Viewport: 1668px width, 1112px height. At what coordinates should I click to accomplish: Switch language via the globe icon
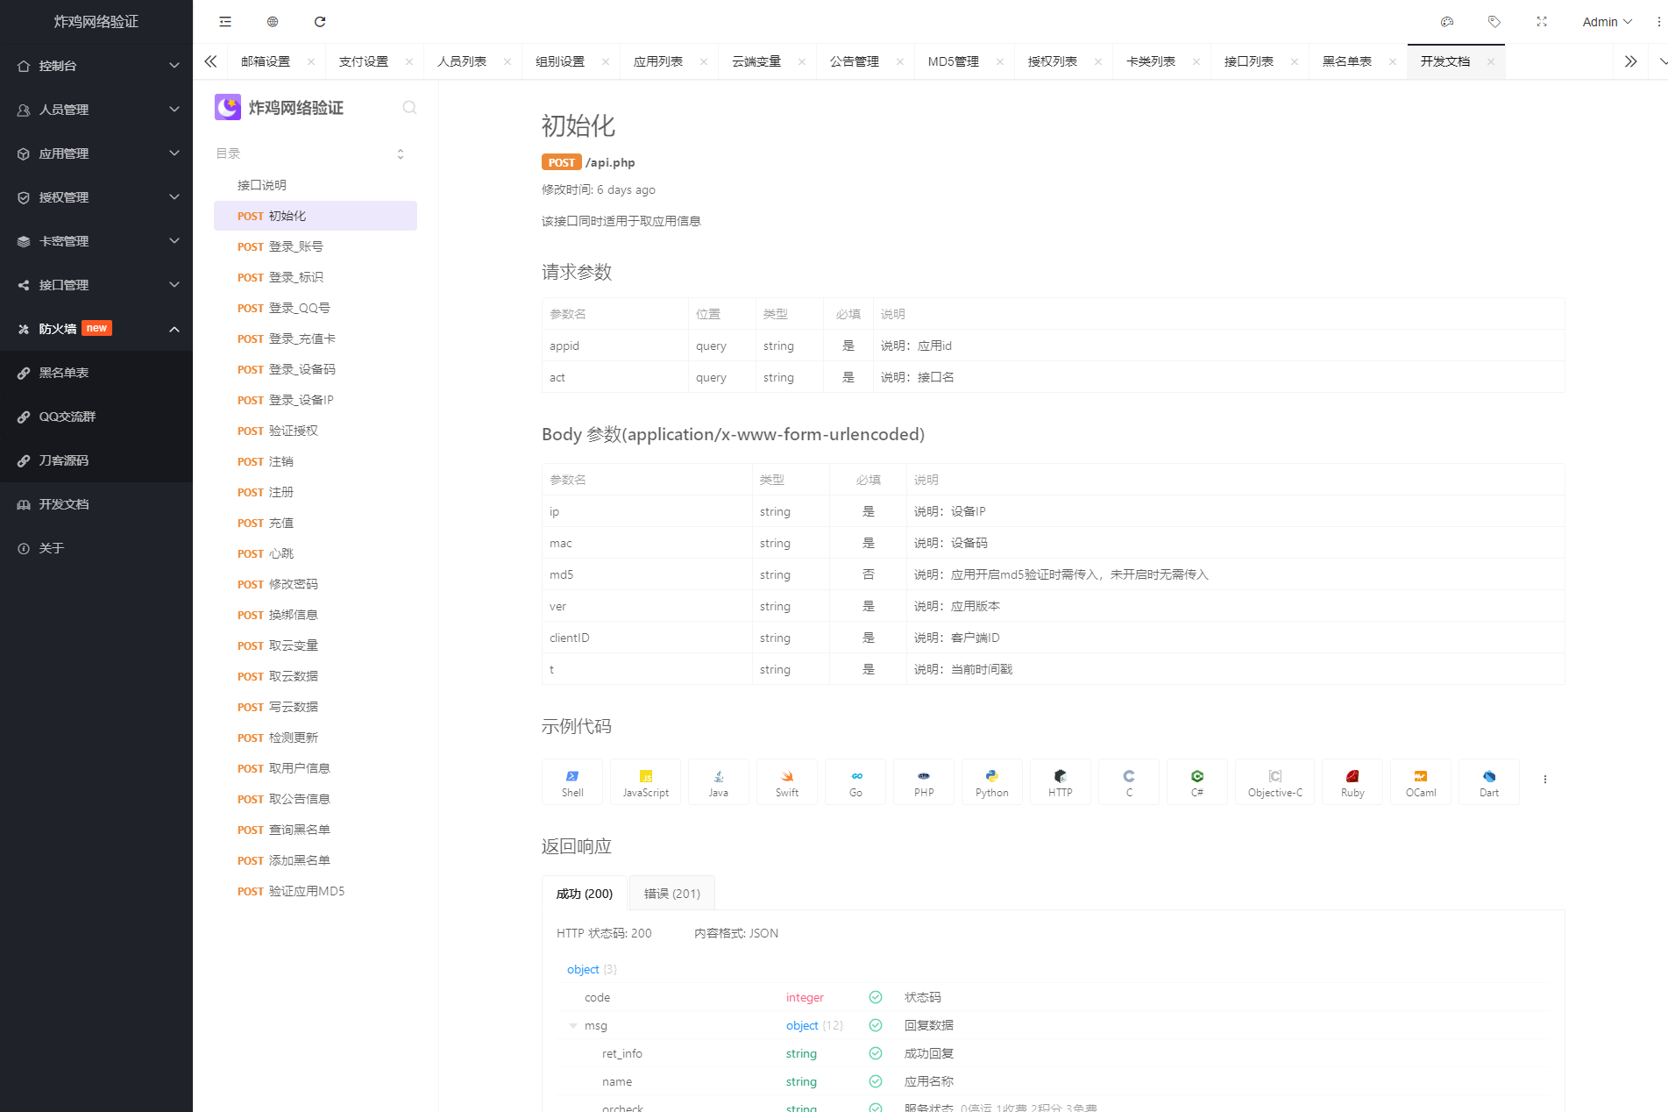coord(272,21)
